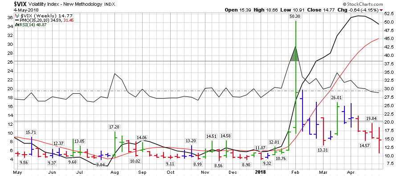Click the Apr label on time axis
401x176 pixels.
tap(351, 172)
